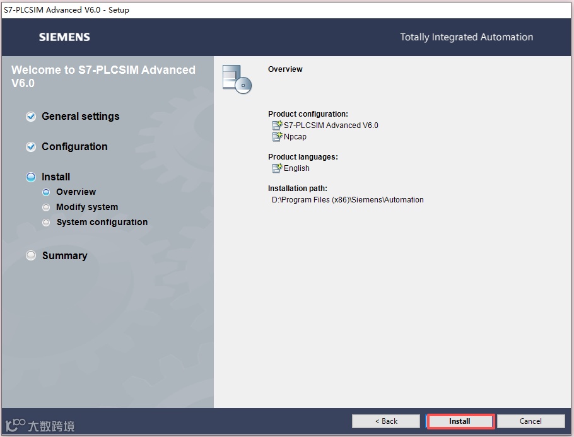Click the English language text
The width and height of the screenshot is (574, 437).
point(296,168)
